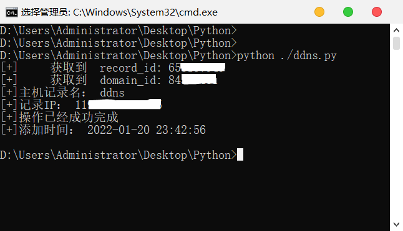The image size is (403, 231).
Task: Click the 记录IP output line
Action: click(x=81, y=105)
